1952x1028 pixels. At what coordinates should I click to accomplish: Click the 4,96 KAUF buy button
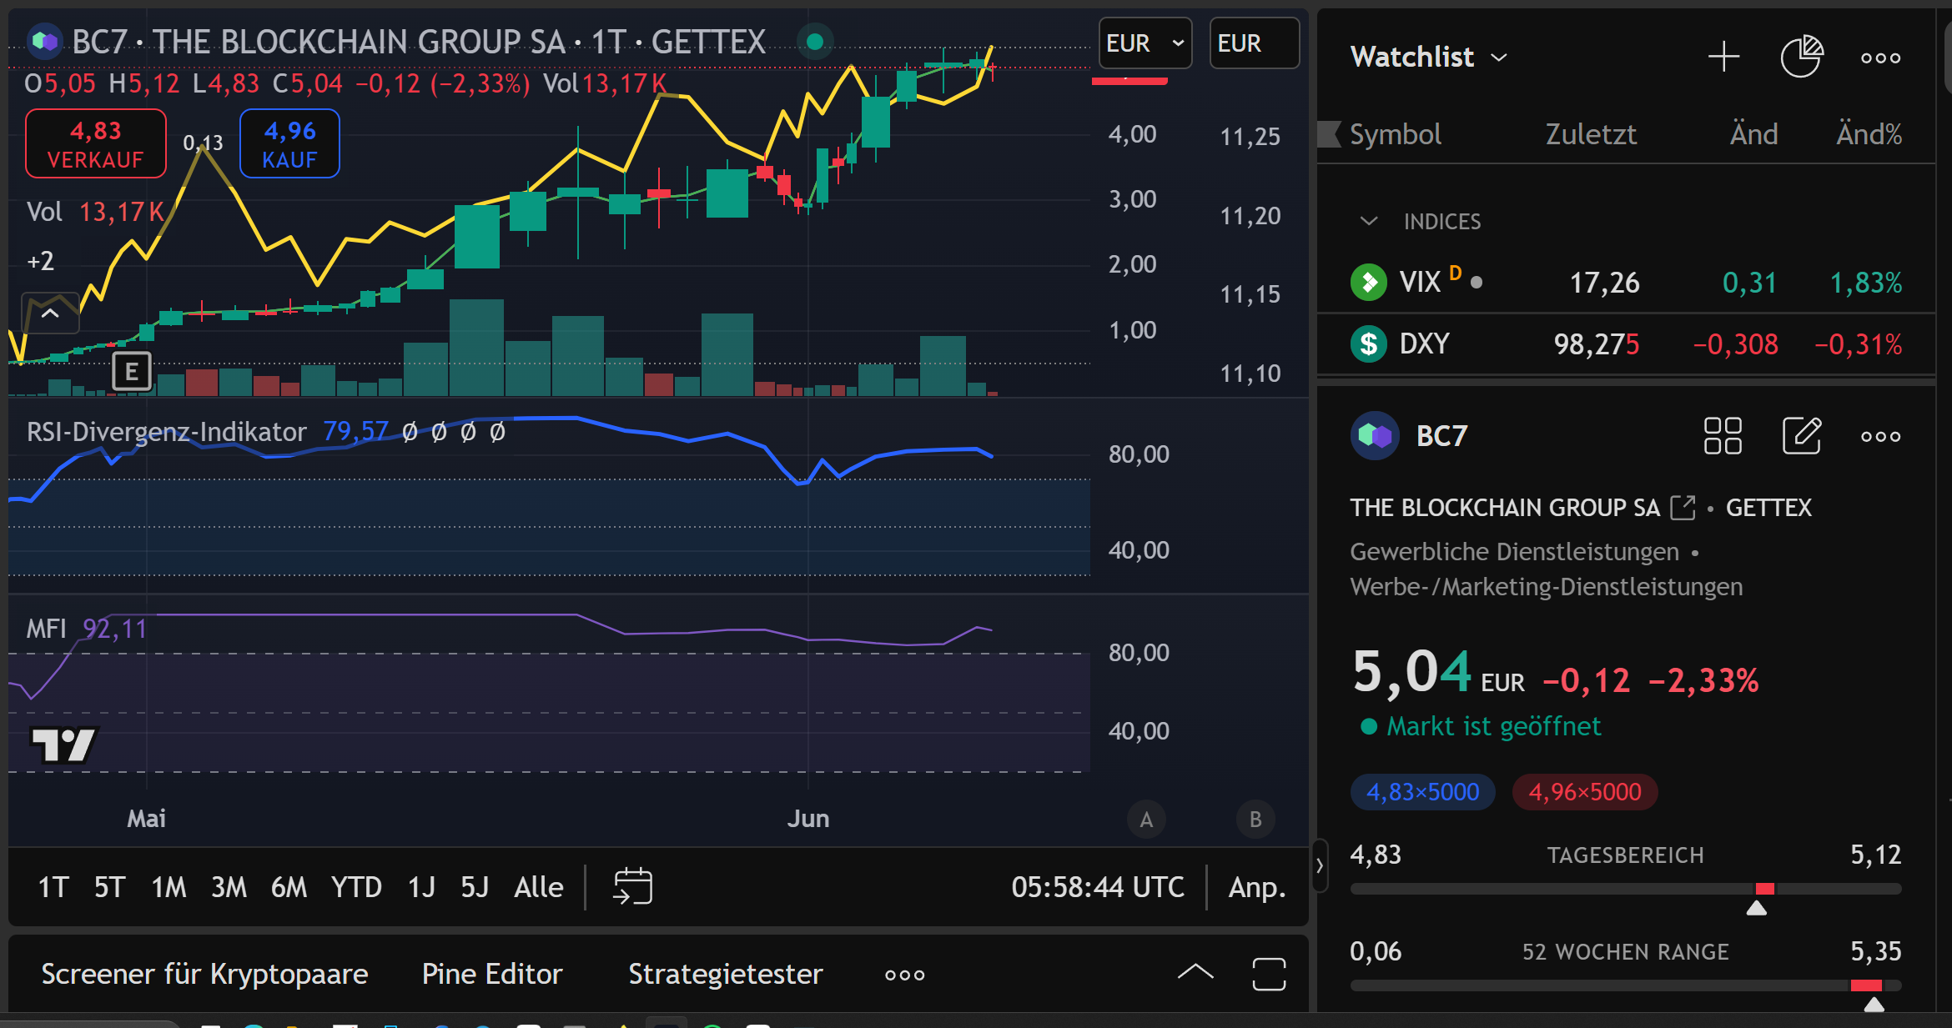(289, 143)
